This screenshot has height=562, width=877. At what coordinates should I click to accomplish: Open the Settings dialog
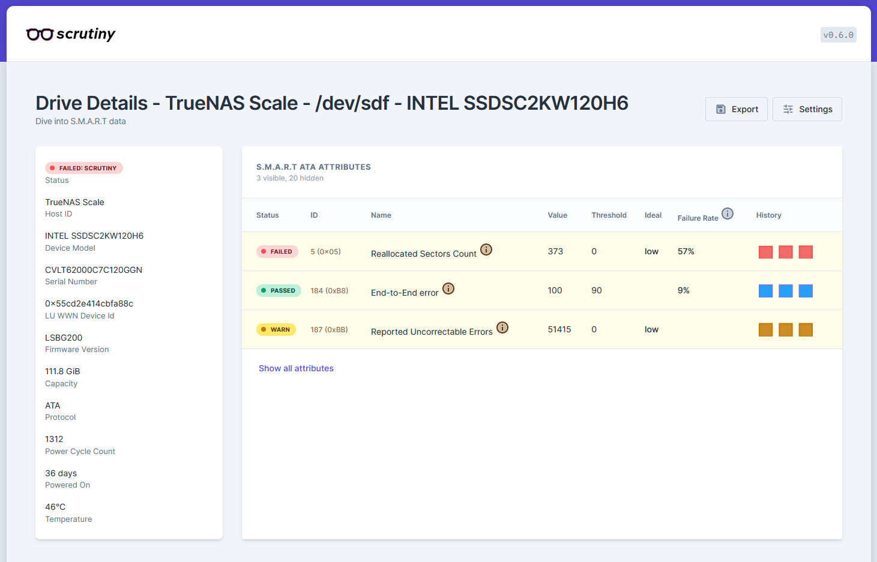click(x=807, y=109)
